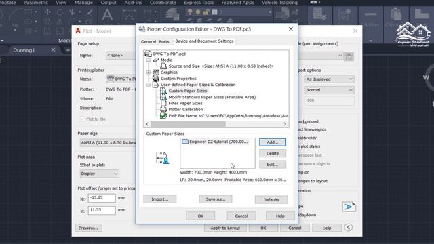The image size is (434, 244).
Task: Click the Y plot offset field
Action: point(102,210)
